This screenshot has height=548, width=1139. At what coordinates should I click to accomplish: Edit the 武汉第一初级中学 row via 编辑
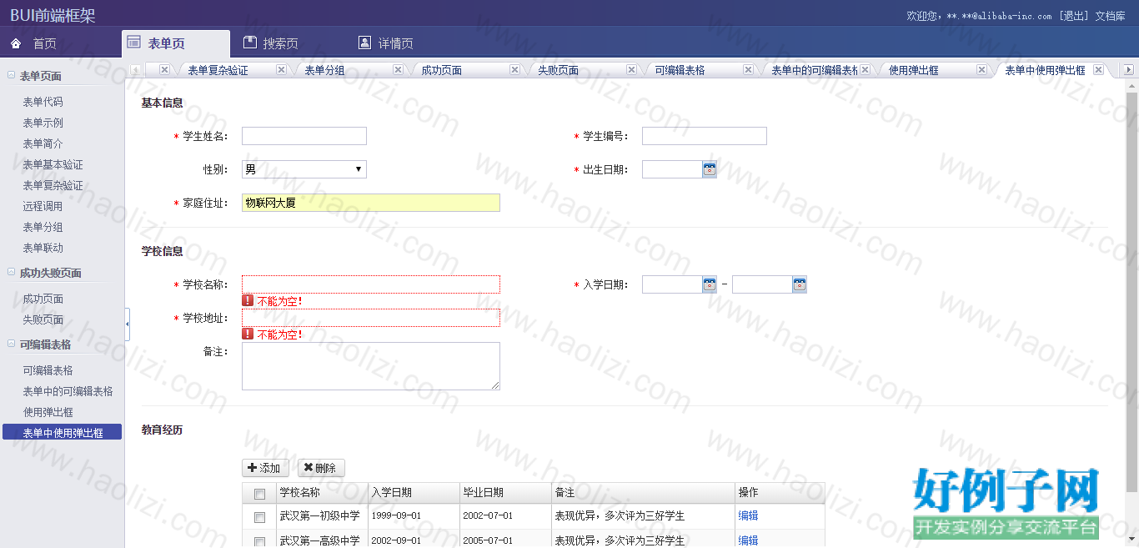(x=748, y=515)
